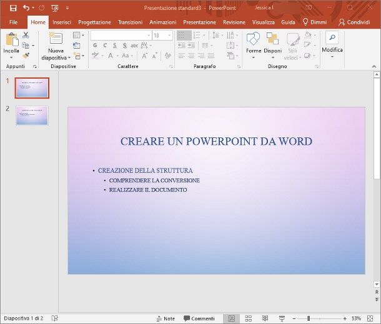Check spelling icon in status bar
The image size is (381, 324).
55,318
